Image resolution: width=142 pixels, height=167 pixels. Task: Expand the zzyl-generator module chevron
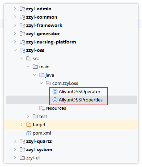(15, 33)
